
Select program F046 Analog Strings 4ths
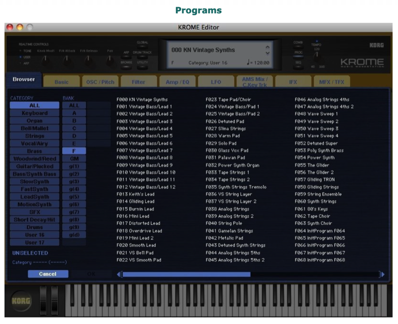[322, 100]
